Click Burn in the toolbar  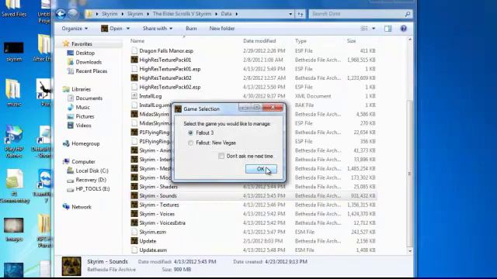click(x=191, y=29)
